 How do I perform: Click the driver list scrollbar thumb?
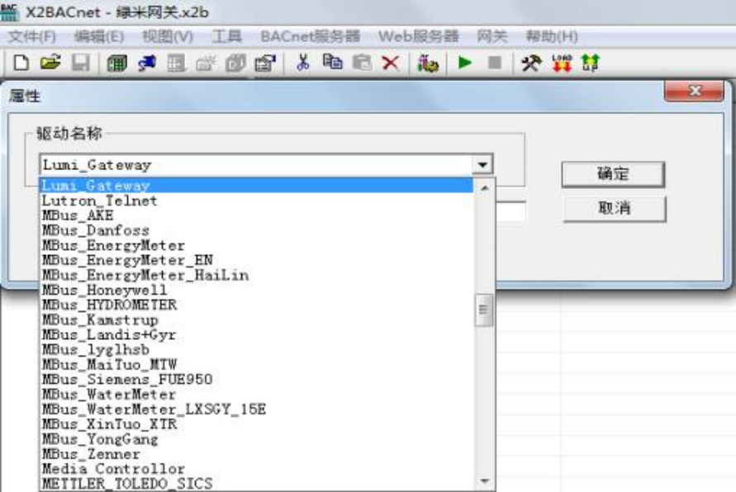point(484,310)
